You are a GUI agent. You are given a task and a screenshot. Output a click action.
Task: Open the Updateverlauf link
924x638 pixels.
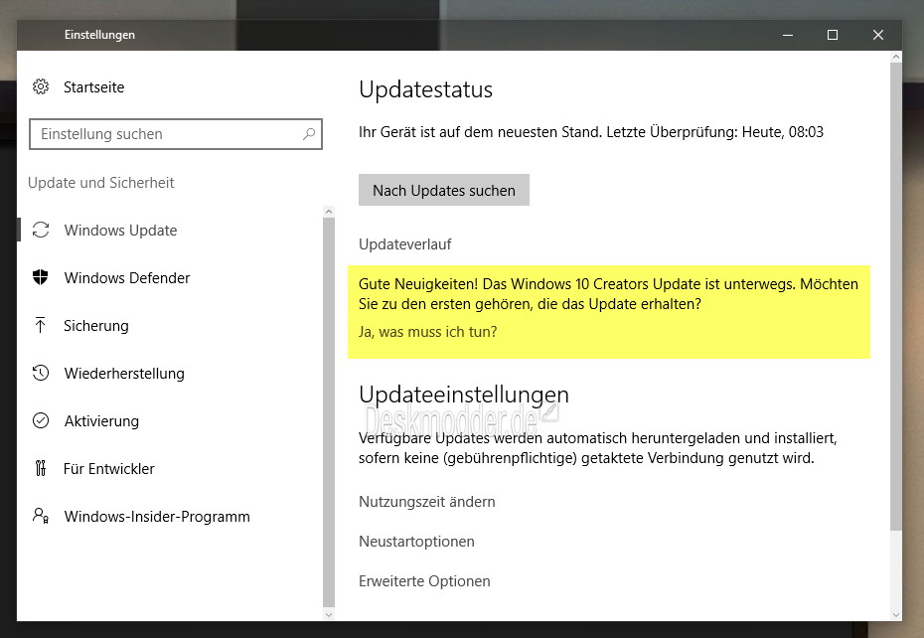click(x=404, y=244)
